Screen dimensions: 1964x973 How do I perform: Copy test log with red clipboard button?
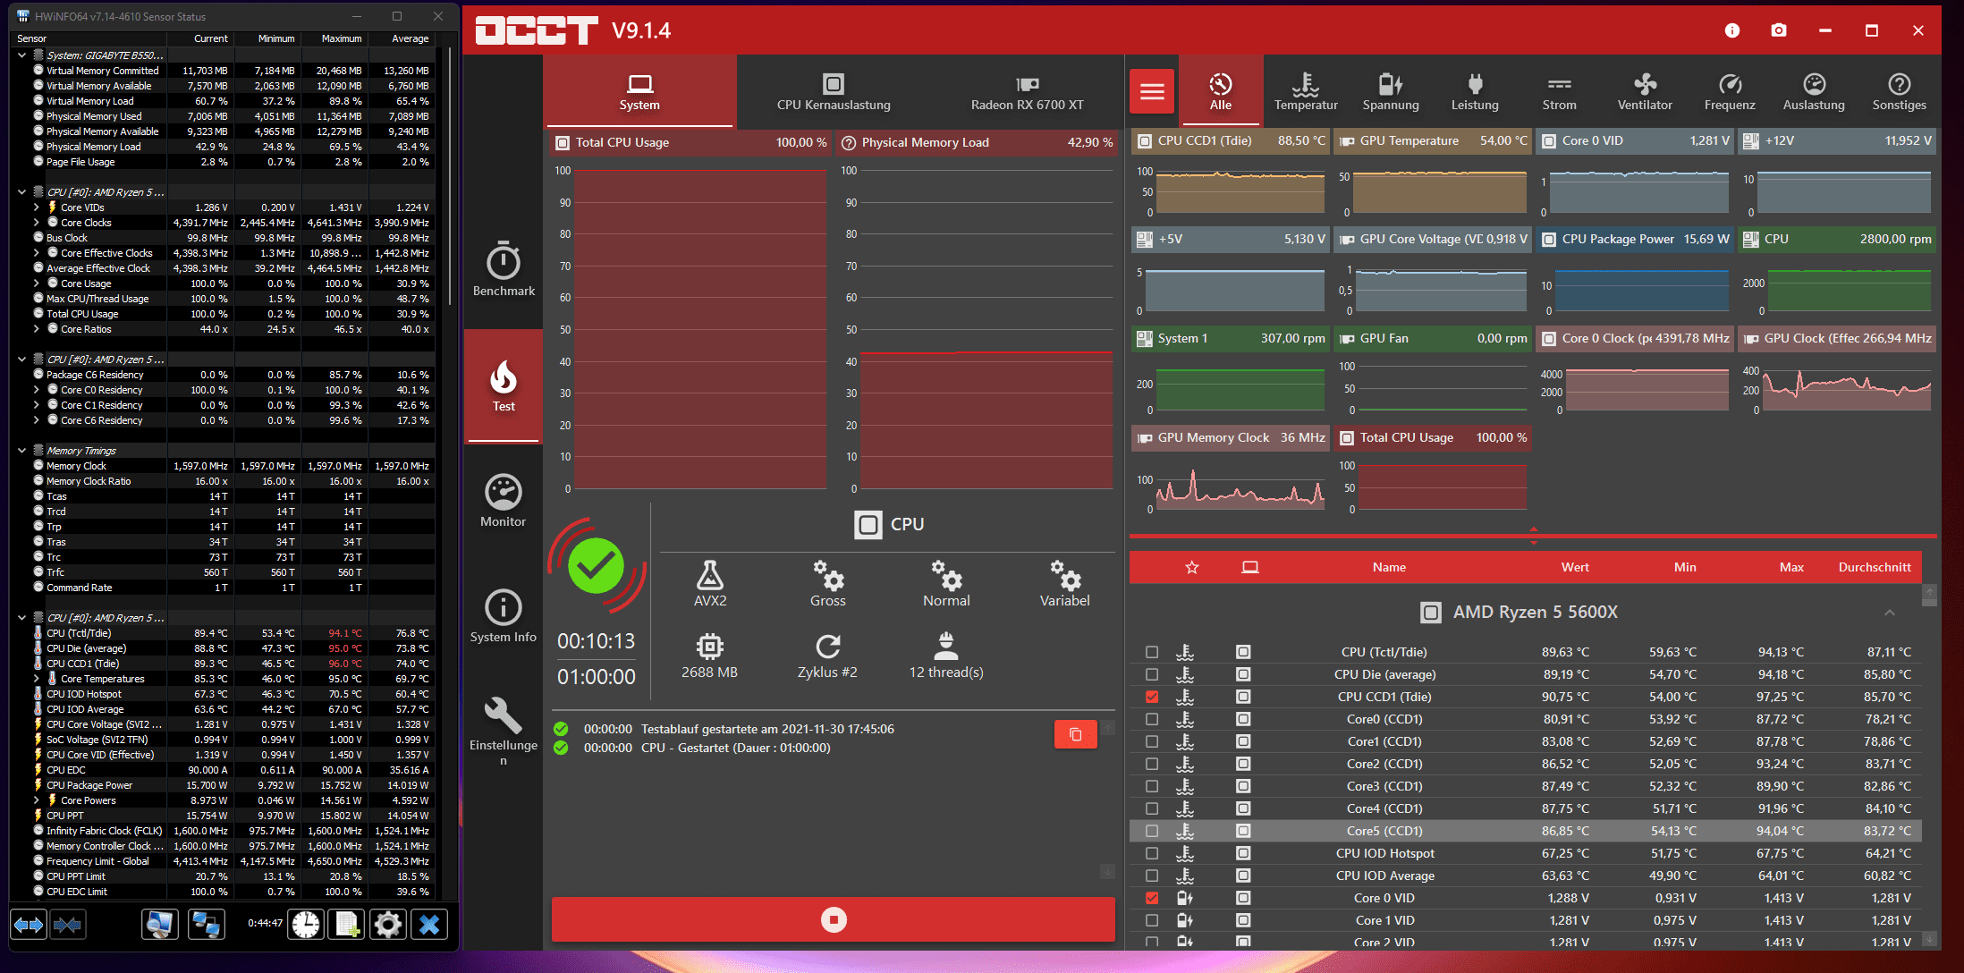pos(1076,734)
